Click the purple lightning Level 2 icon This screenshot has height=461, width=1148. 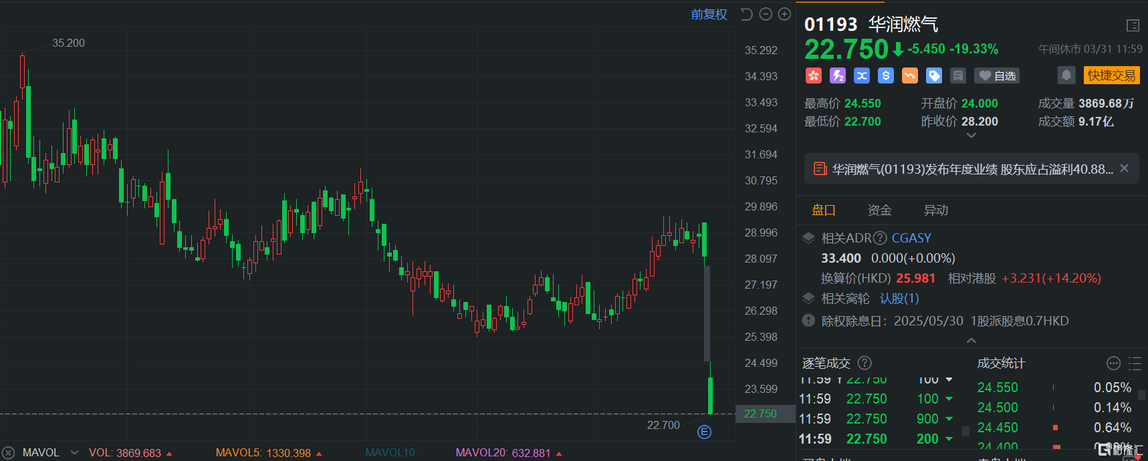pyautogui.click(x=837, y=75)
